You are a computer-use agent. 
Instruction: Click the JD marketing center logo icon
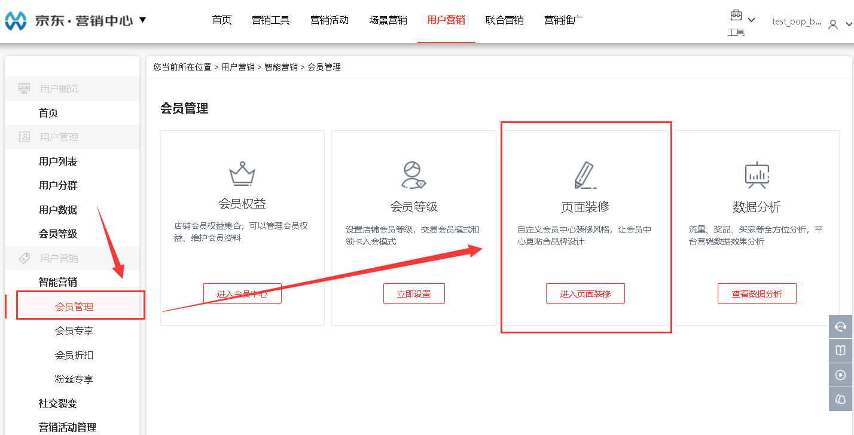16,22
